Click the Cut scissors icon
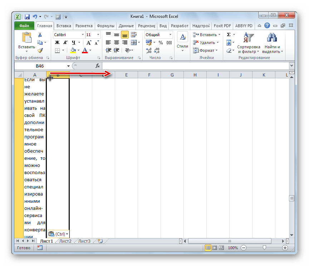309x266 pixels. tap(40, 35)
